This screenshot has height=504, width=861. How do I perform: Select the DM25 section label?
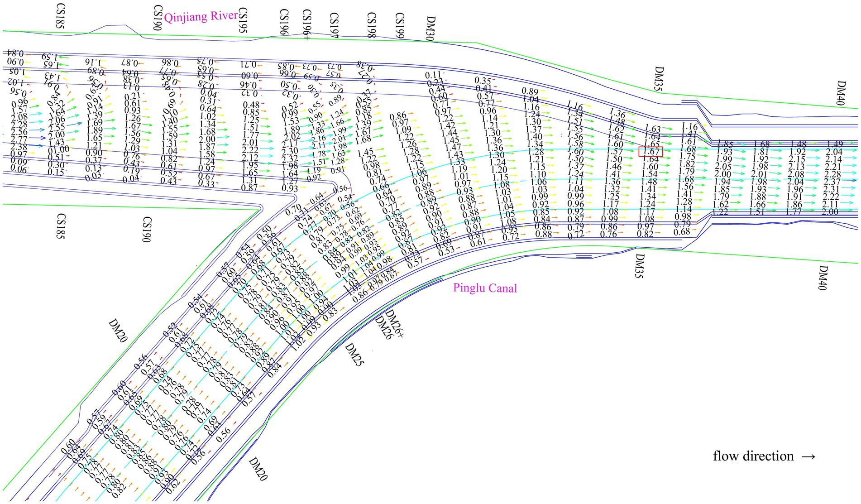[354, 355]
